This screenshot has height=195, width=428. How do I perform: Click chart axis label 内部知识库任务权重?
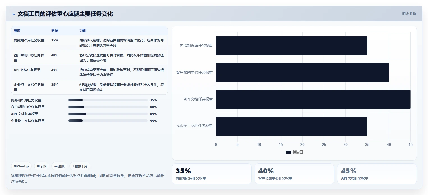point(196,46)
